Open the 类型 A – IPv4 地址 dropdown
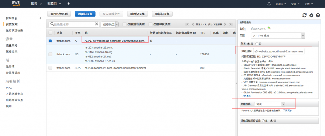Viewport: 325px width, 136px height. [x=278, y=36]
